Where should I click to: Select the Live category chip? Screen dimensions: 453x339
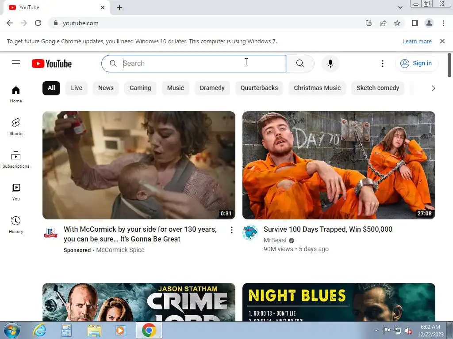77,88
